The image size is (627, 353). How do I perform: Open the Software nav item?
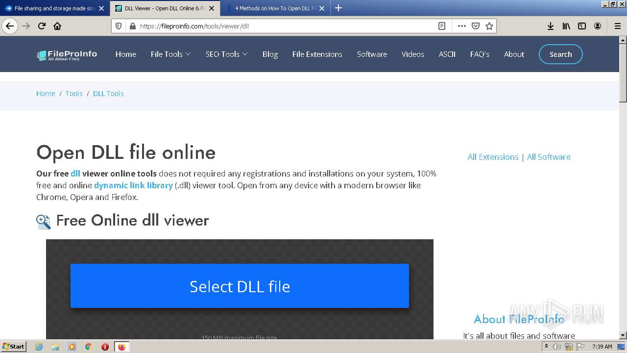pos(372,54)
